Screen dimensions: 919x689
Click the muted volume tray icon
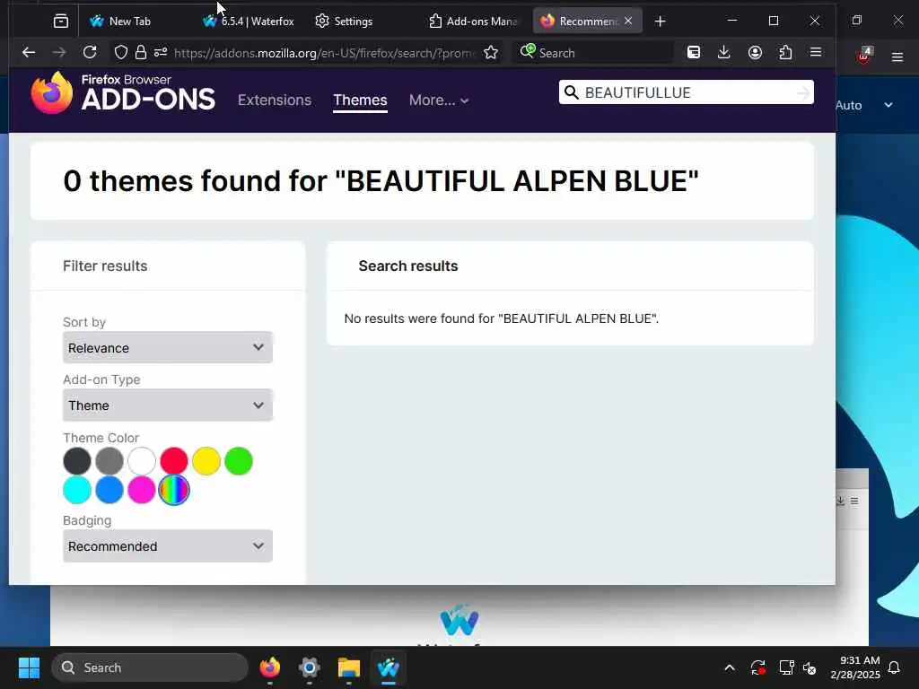click(x=810, y=667)
